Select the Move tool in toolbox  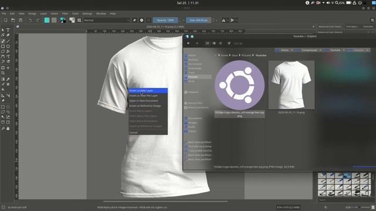(8, 68)
